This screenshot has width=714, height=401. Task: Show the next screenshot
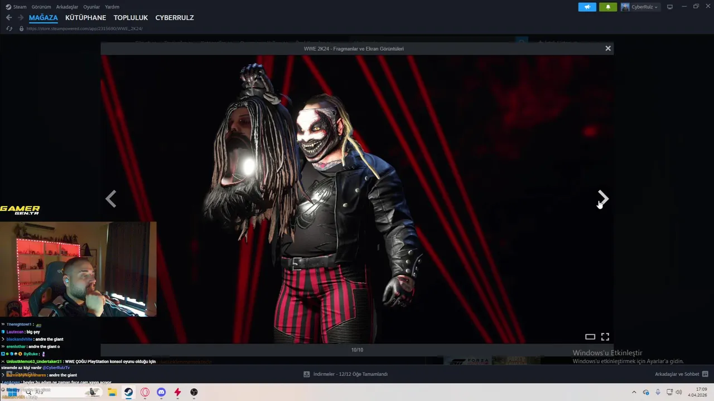click(603, 199)
